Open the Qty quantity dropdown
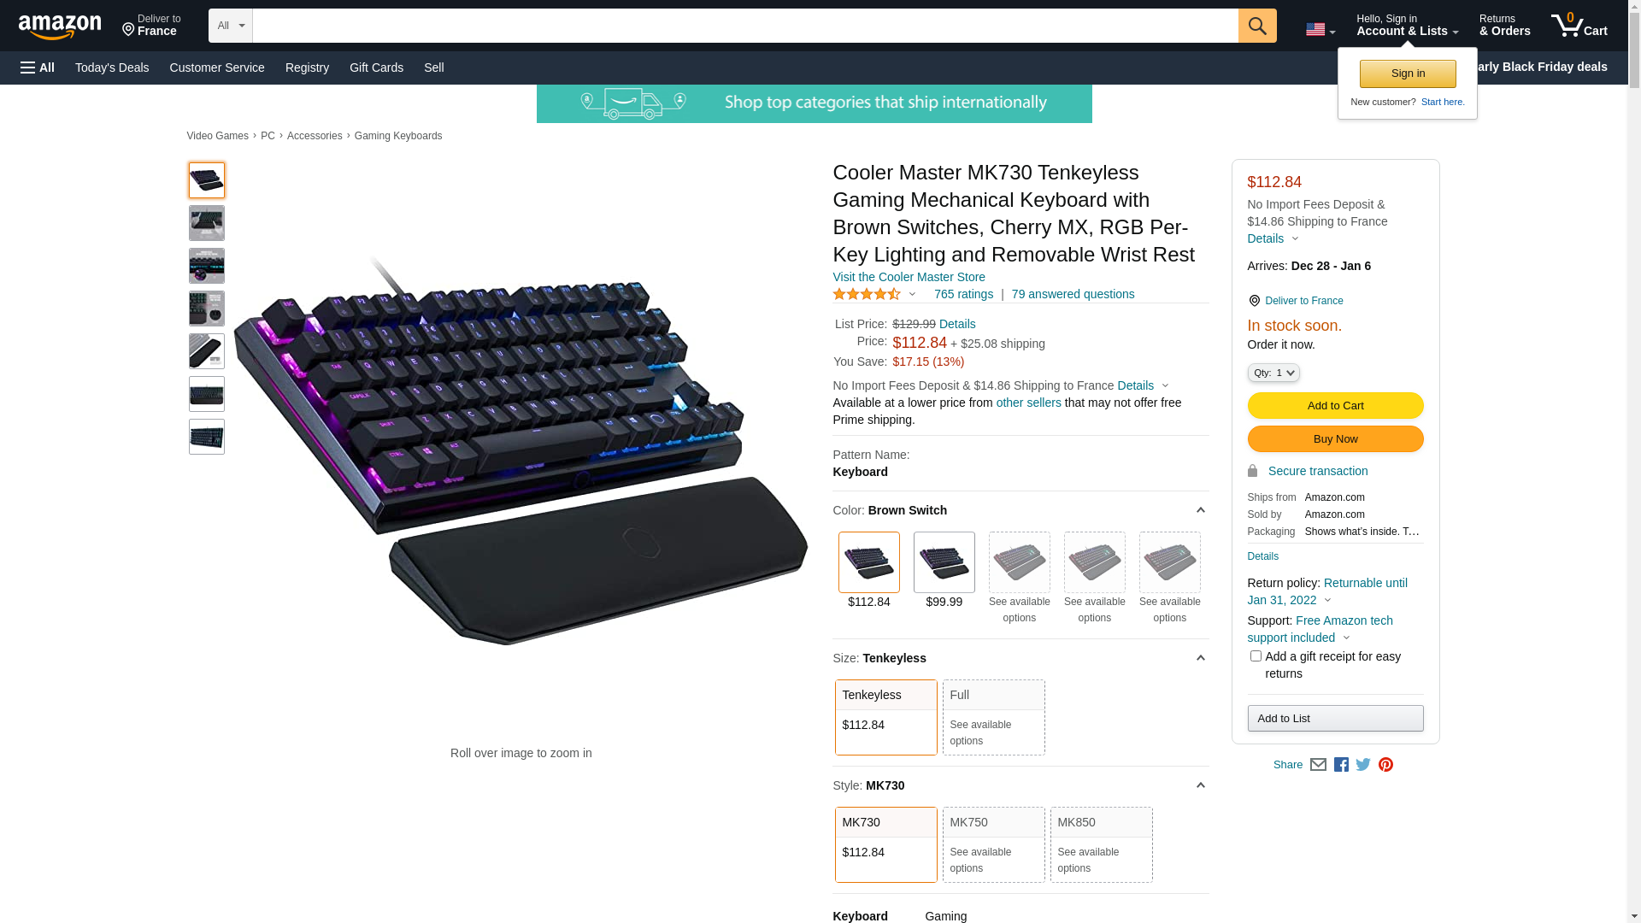Viewport: 1641px width, 923px height. point(1273,373)
